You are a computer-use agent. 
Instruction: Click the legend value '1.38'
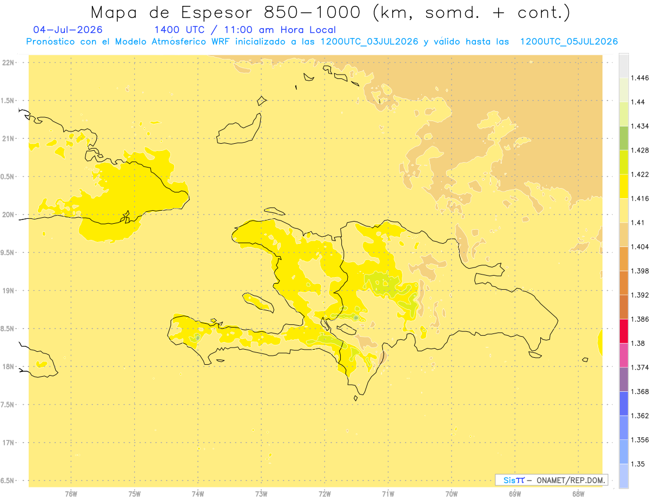point(638,343)
